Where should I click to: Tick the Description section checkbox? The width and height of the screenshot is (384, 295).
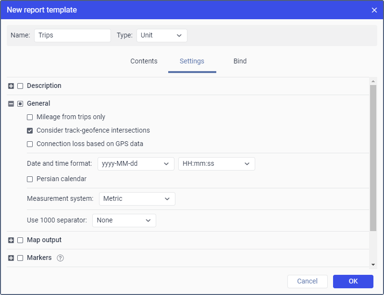click(x=20, y=86)
